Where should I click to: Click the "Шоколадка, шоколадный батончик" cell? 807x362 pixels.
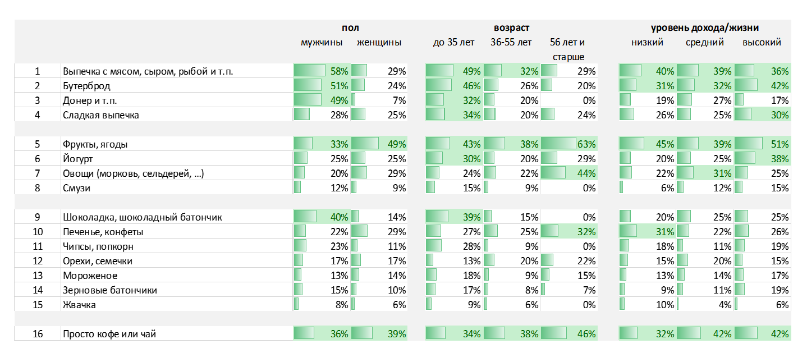pos(143,217)
